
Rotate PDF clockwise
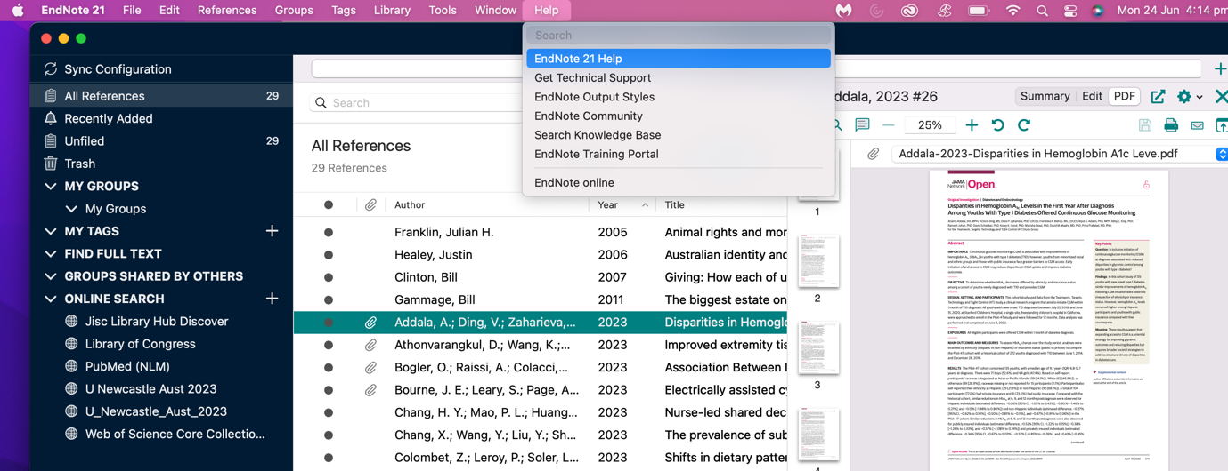1024,125
